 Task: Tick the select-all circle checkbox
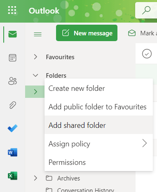click(x=147, y=53)
